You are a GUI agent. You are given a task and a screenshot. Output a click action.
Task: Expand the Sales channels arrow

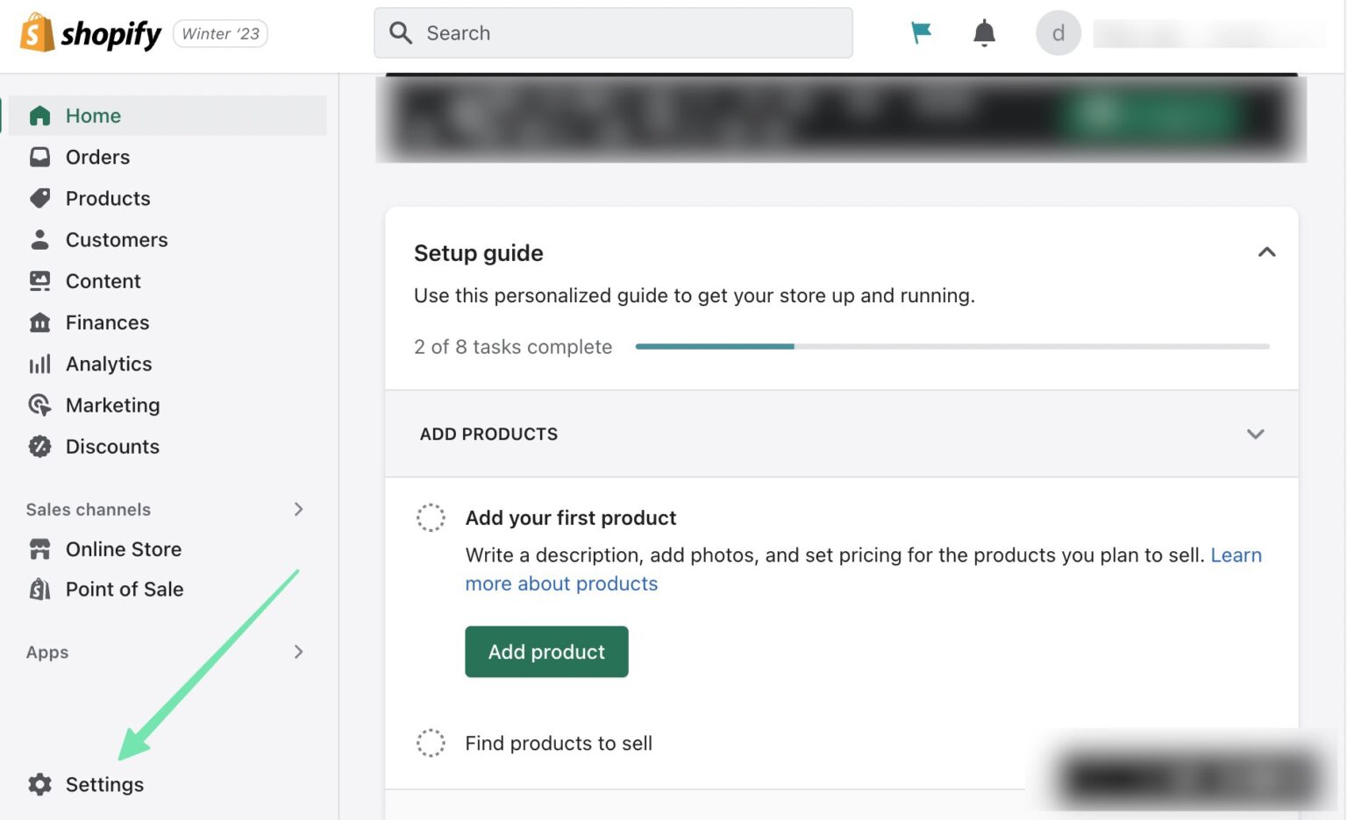pos(299,509)
